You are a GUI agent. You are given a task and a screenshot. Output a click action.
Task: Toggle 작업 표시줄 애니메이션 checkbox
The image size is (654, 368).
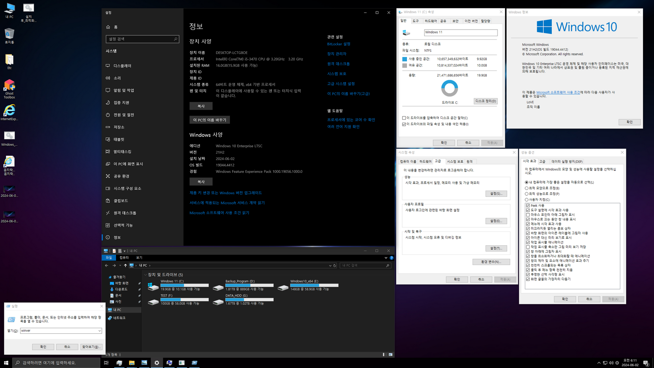point(528,242)
